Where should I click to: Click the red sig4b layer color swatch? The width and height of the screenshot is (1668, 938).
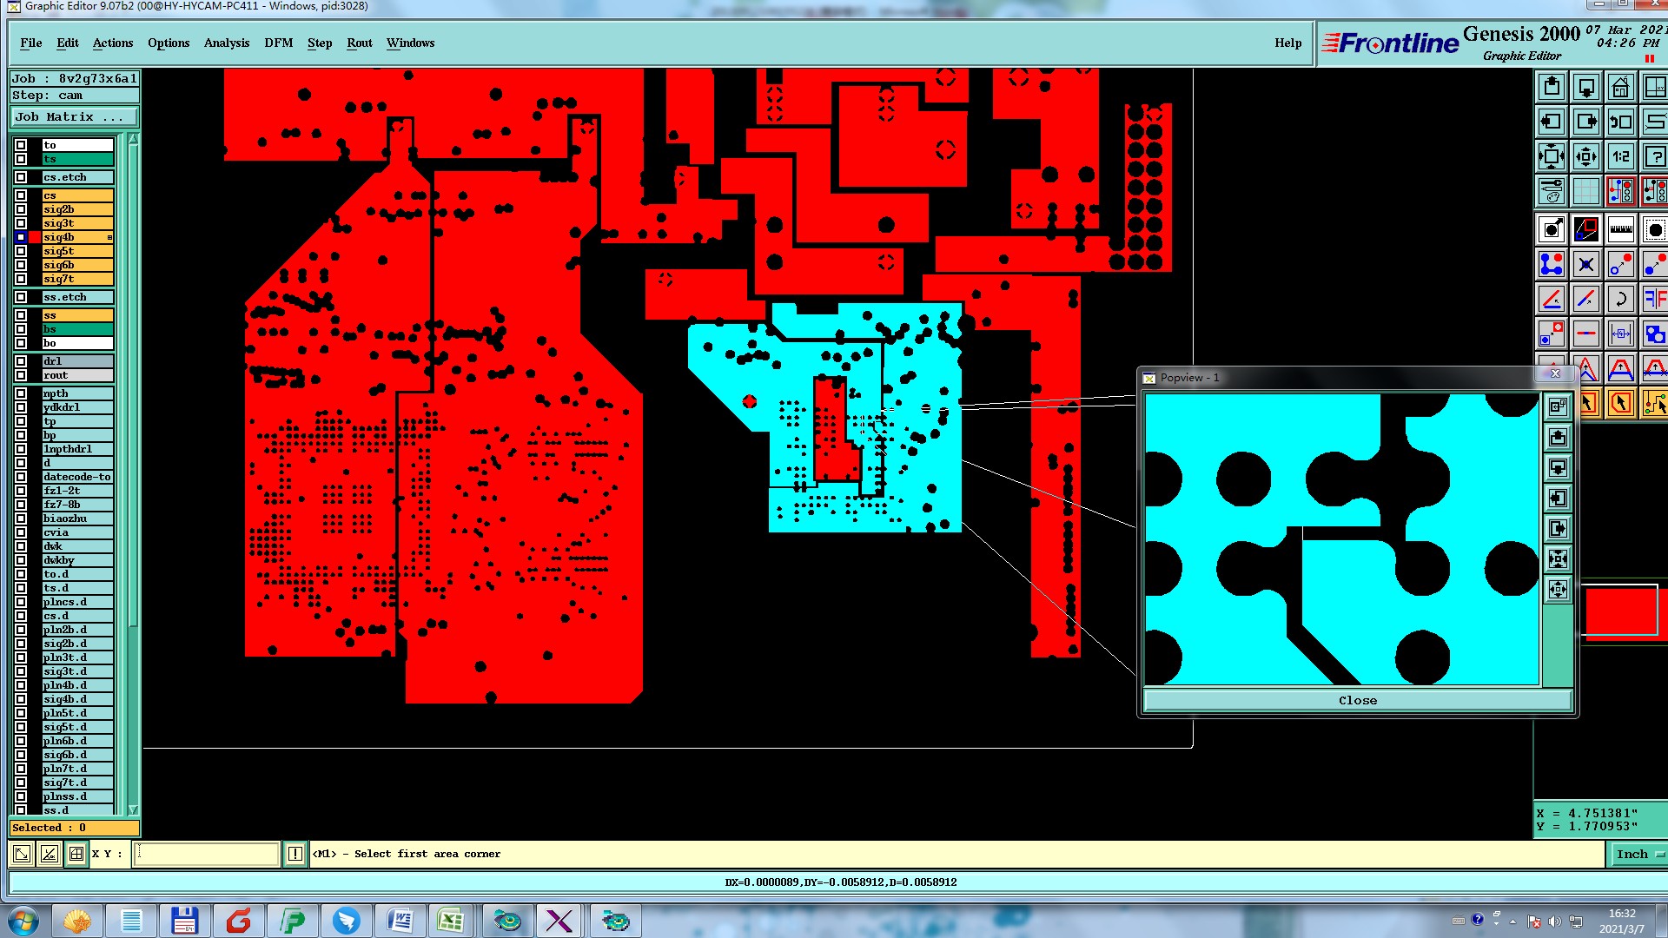35,237
